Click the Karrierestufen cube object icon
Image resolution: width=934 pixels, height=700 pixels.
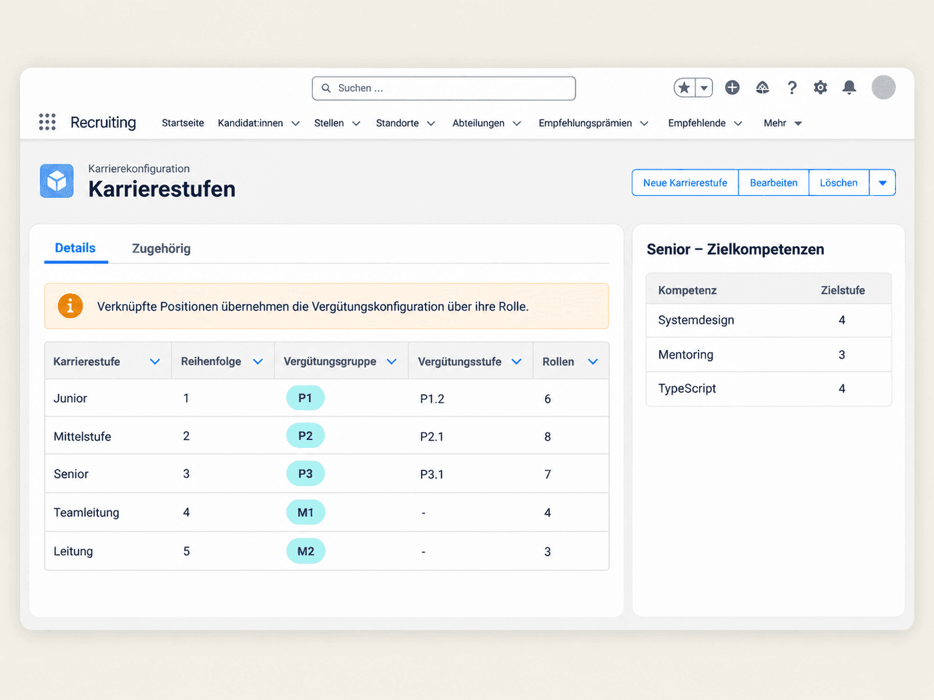(57, 181)
